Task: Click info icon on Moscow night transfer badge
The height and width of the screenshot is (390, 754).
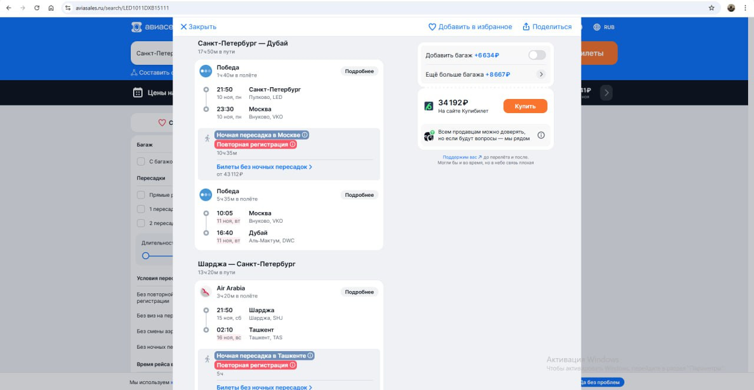Action: [x=305, y=135]
